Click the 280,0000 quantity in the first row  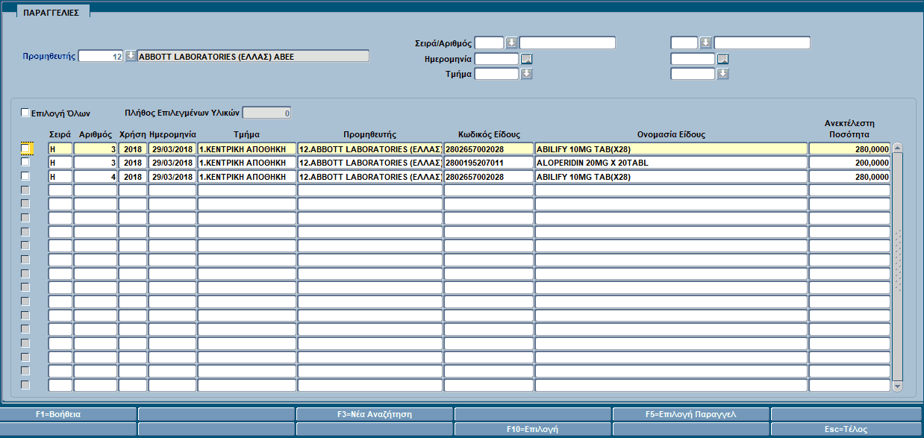[x=849, y=148]
